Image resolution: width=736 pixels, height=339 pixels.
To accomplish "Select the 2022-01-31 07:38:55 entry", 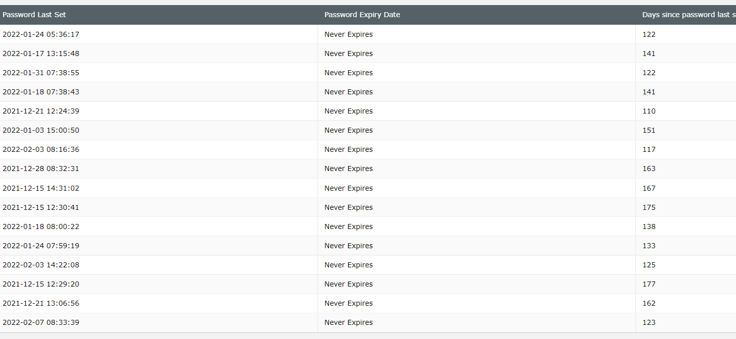I will click(41, 73).
